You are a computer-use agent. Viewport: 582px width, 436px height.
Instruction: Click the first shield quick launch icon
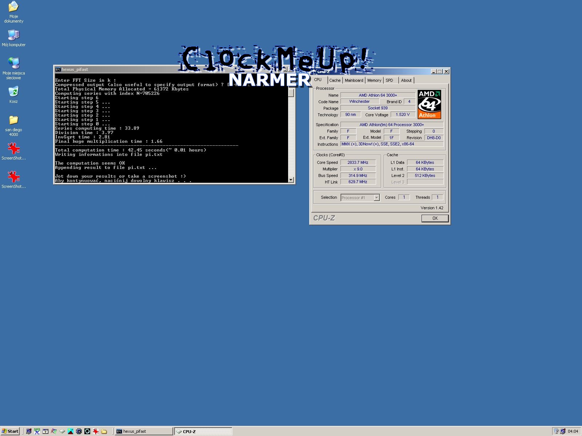point(29,431)
